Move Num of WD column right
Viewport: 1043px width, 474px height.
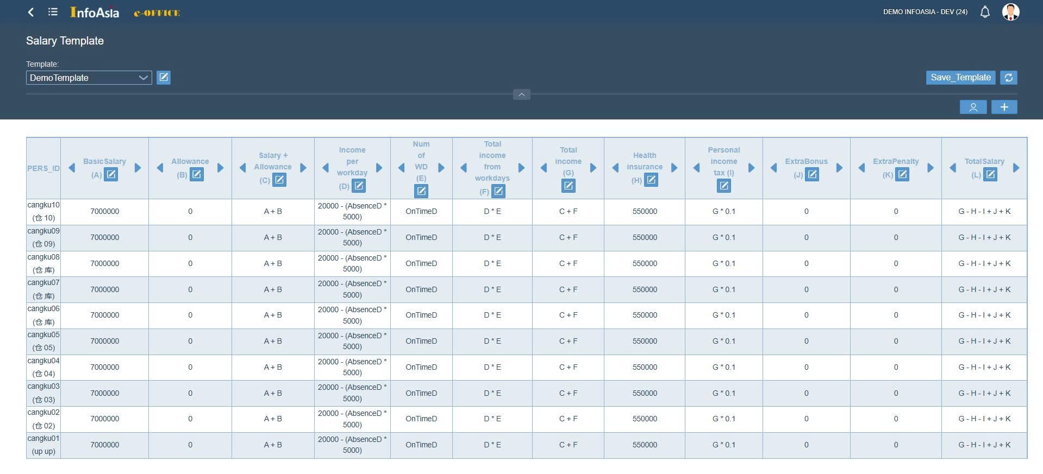[441, 168]
